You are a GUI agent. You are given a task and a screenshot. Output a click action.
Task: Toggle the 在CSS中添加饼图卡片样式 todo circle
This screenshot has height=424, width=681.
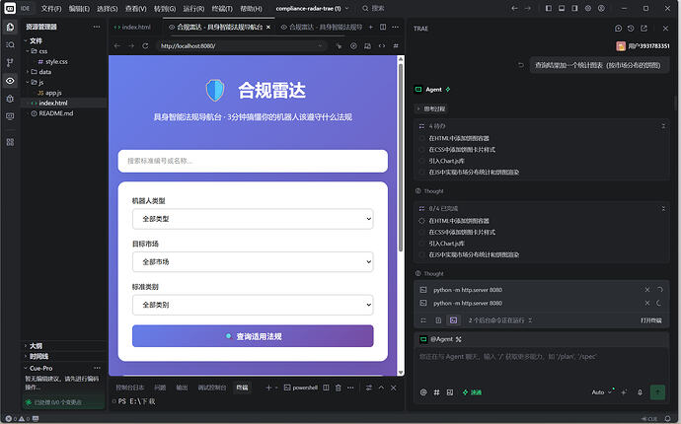click(421, 149)
